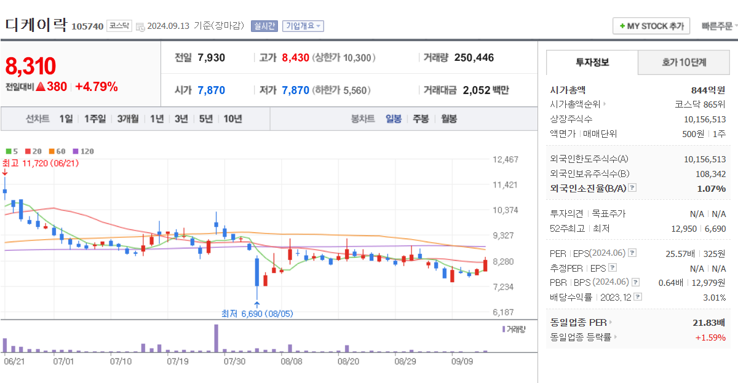This screenshot has height=383, width=738.
Task: Click the 코스닥 865위 rank value
Action: click(700, 105)
